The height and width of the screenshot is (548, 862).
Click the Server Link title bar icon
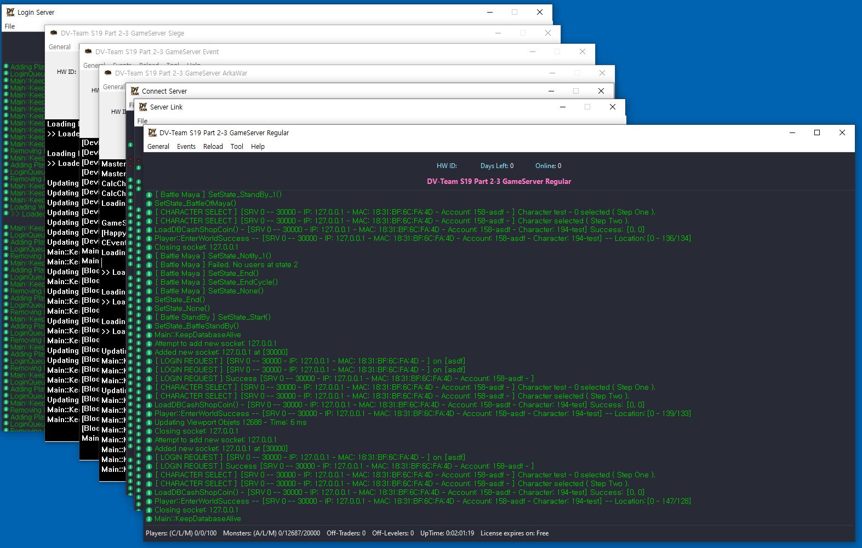pos(143,107)
